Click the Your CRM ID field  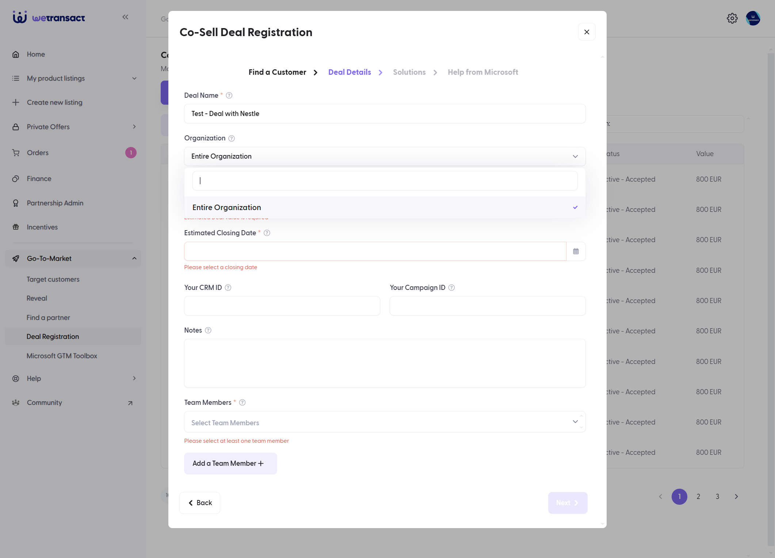click(282, 306)
